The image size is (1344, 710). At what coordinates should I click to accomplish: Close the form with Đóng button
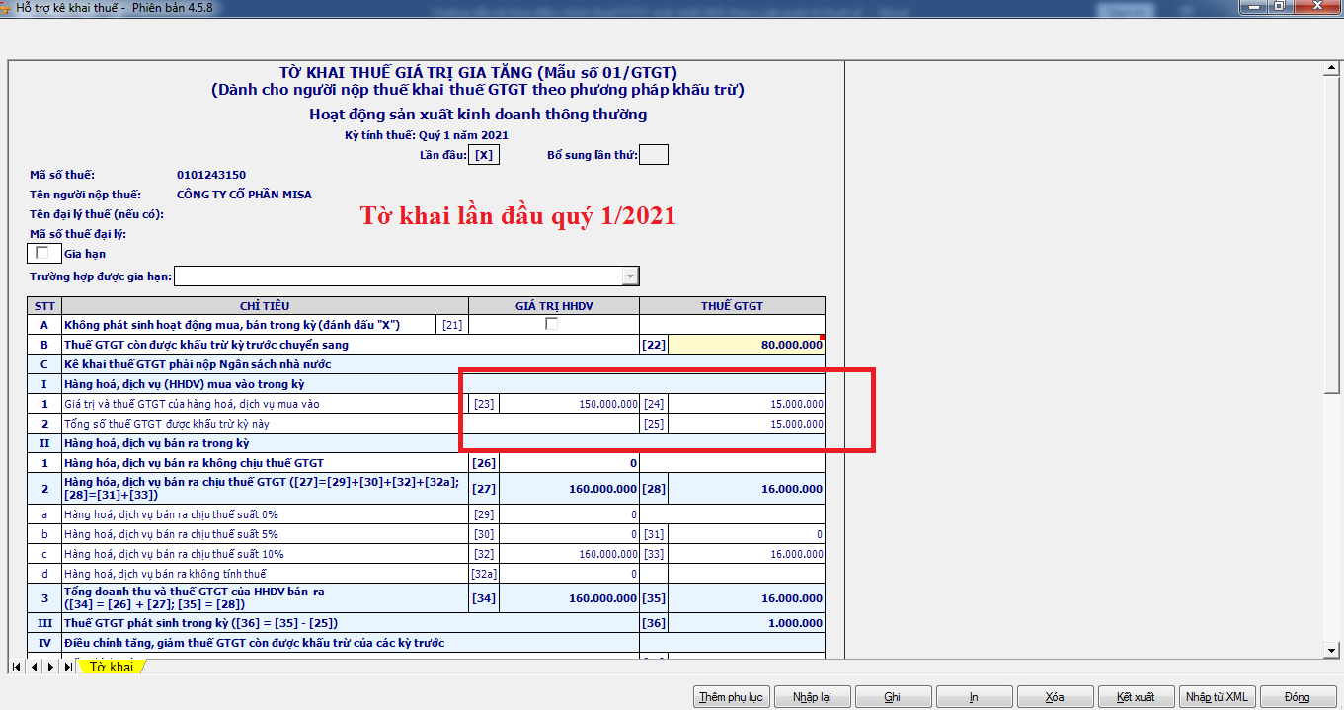click(1298, 697)
